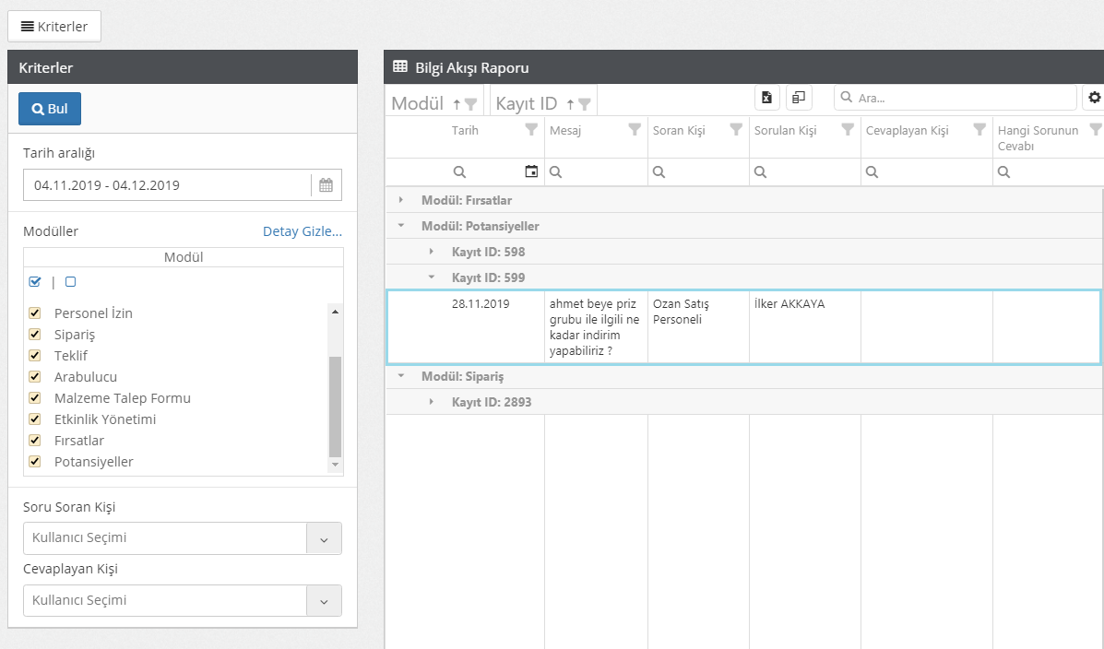Click the Kayıt ID grouping header

click(x=528, y=103)
